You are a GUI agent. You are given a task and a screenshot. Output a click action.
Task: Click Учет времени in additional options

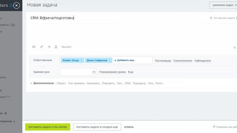76,83
